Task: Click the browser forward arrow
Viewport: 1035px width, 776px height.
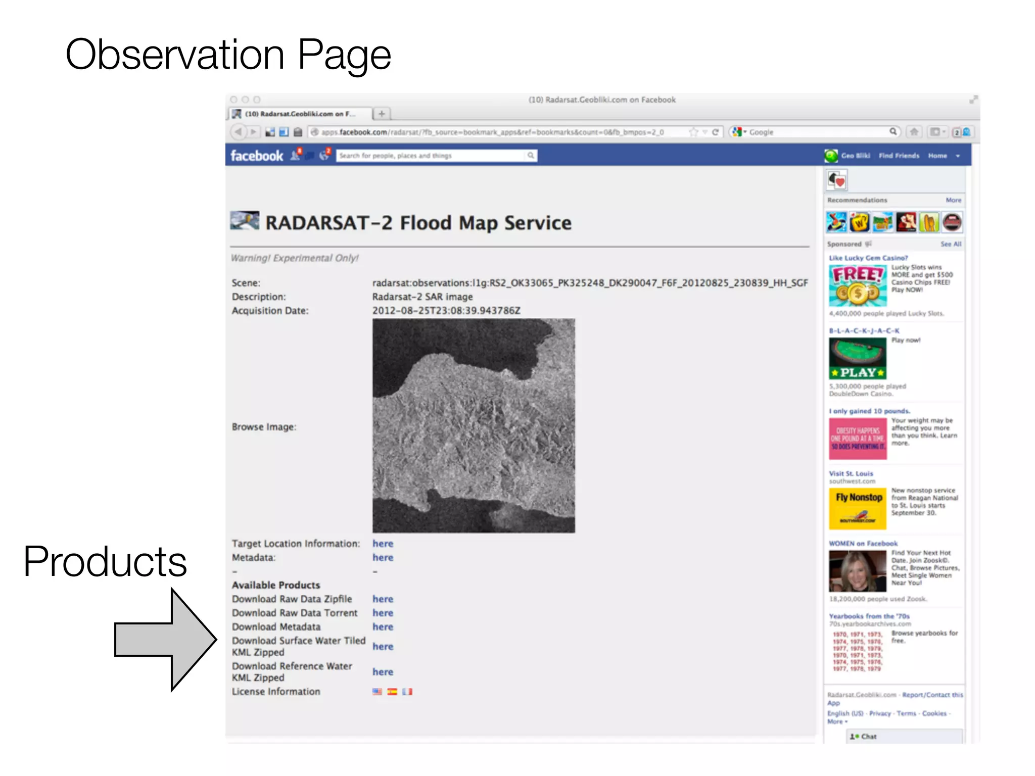Action: click(x=253, y=132)
